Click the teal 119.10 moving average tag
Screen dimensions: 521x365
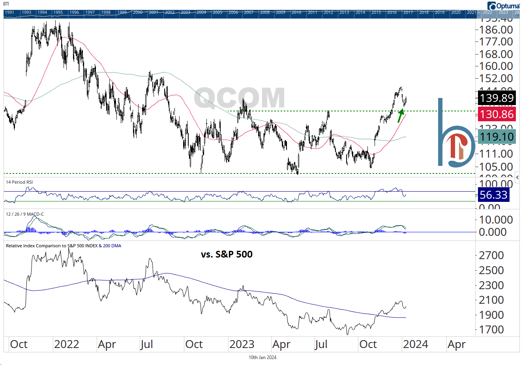click(497, 137)
